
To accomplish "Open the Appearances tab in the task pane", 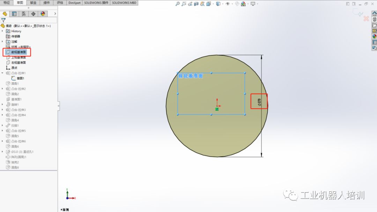I will pos(375,36).
